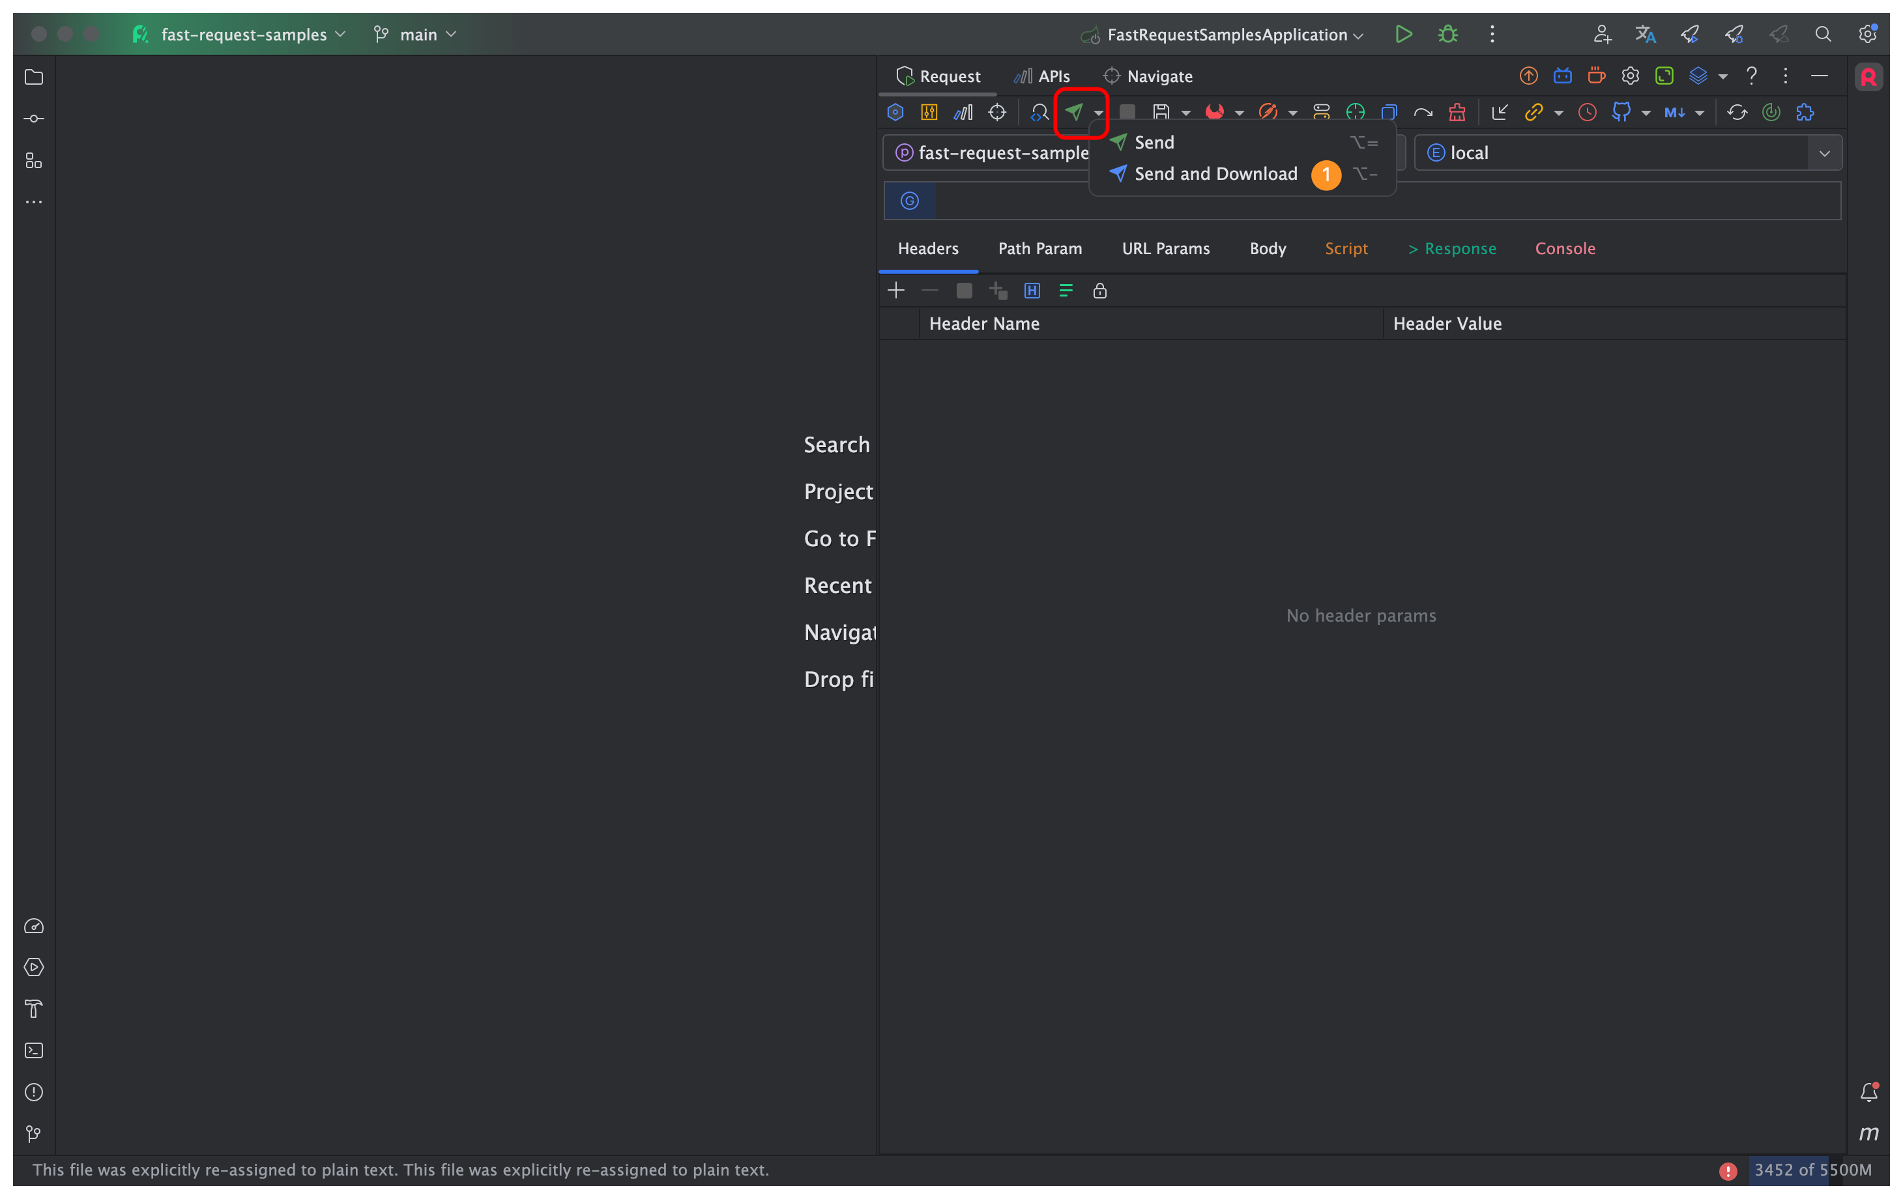This screenshot has width=1903, height=1199.
Task: Expand the main branch selector
Action: point(415,34)
